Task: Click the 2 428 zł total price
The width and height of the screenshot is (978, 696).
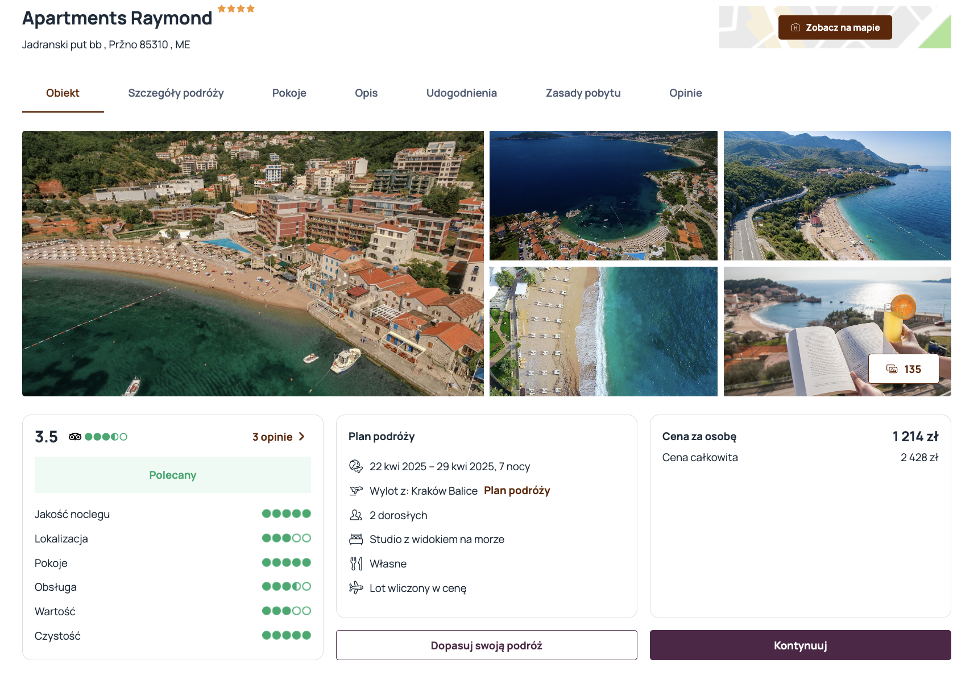Action: point(919,457)
